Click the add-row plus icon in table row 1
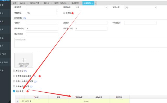 coord(21,101)
